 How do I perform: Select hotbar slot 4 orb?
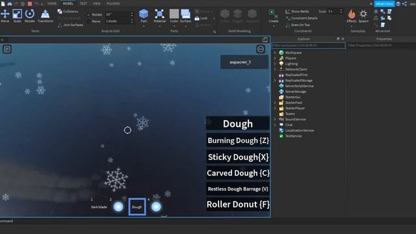pos(156,207)
